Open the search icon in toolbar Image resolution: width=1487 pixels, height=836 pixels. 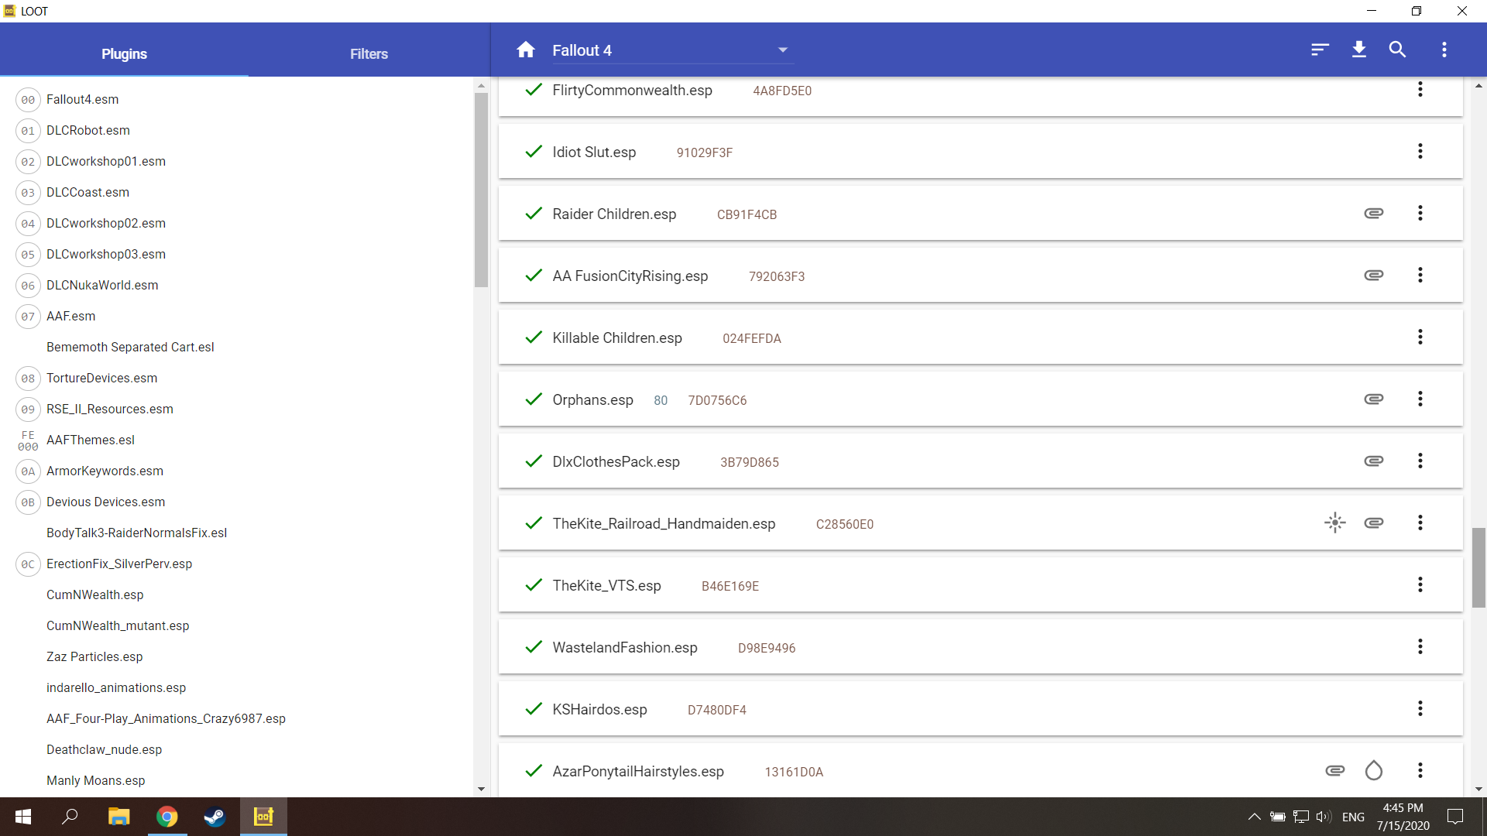click(1397, 50)
